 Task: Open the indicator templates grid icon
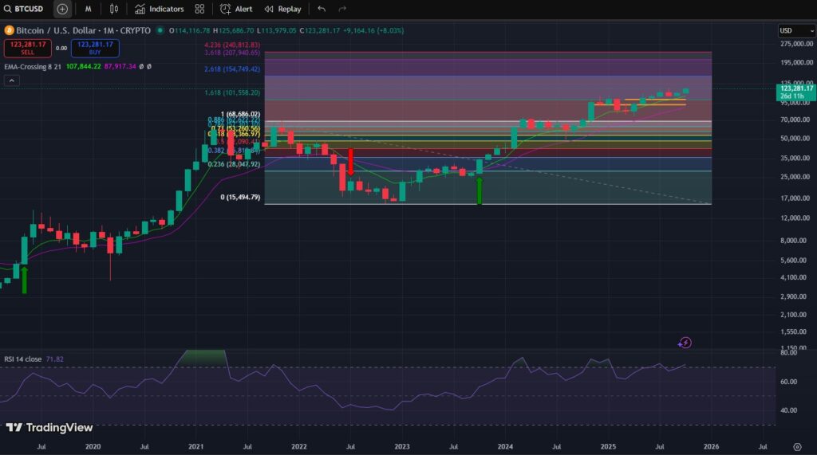[199, 9]
